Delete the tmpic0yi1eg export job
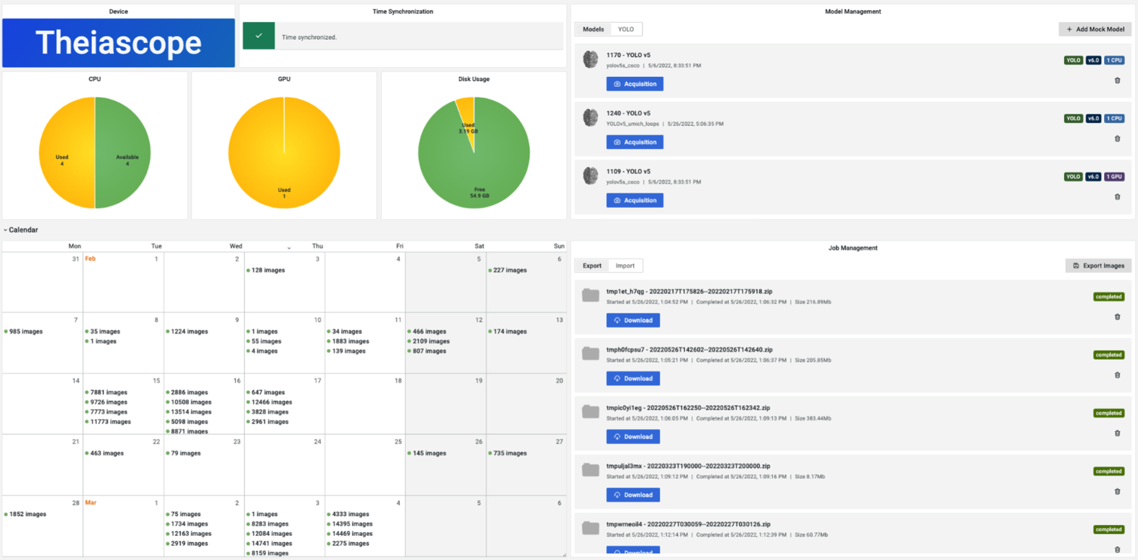The image size is (1138, 560). (x=1117, y=434)
